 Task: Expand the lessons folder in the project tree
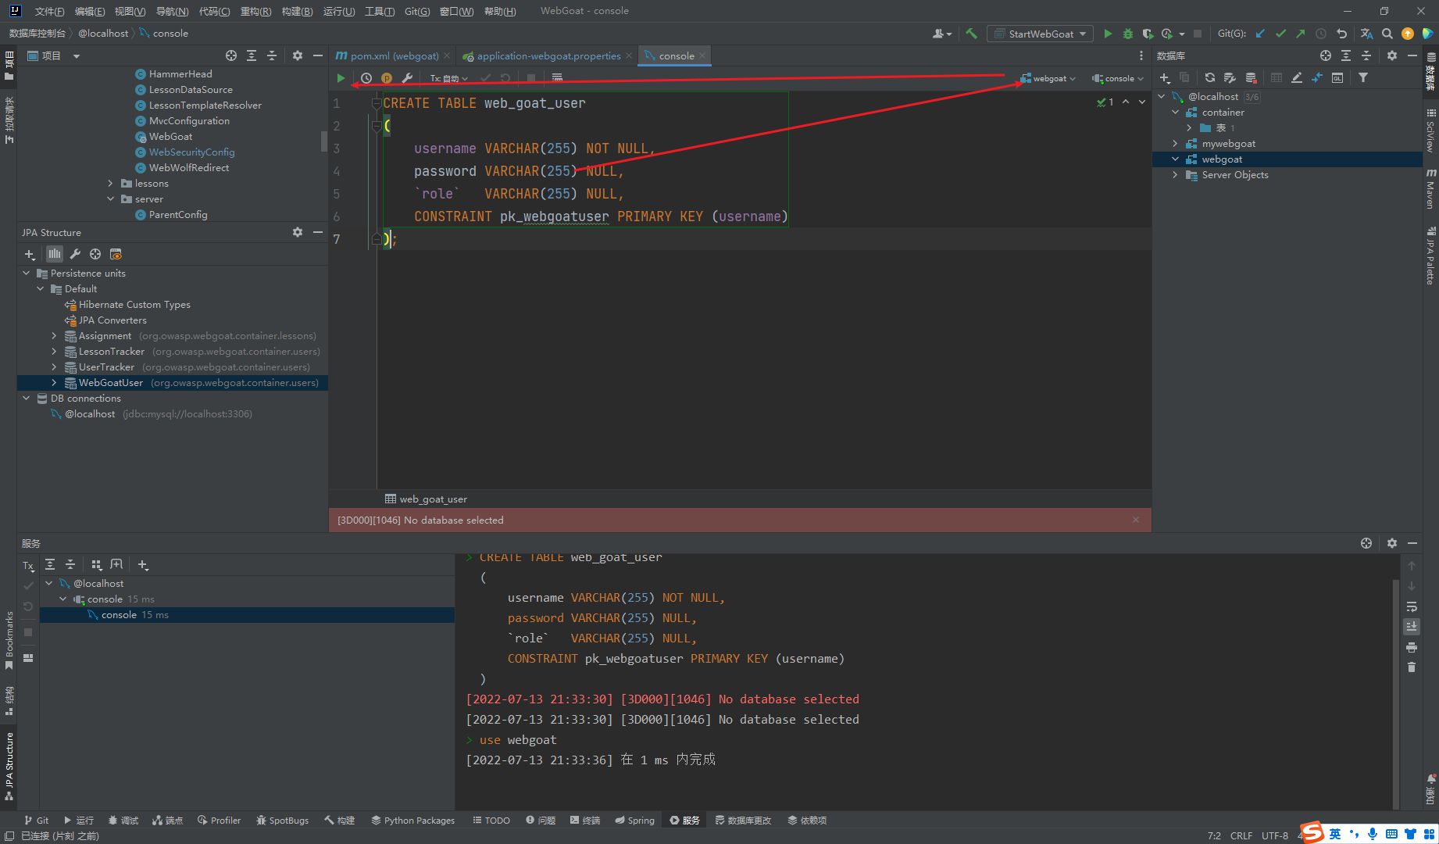(110, 184)
